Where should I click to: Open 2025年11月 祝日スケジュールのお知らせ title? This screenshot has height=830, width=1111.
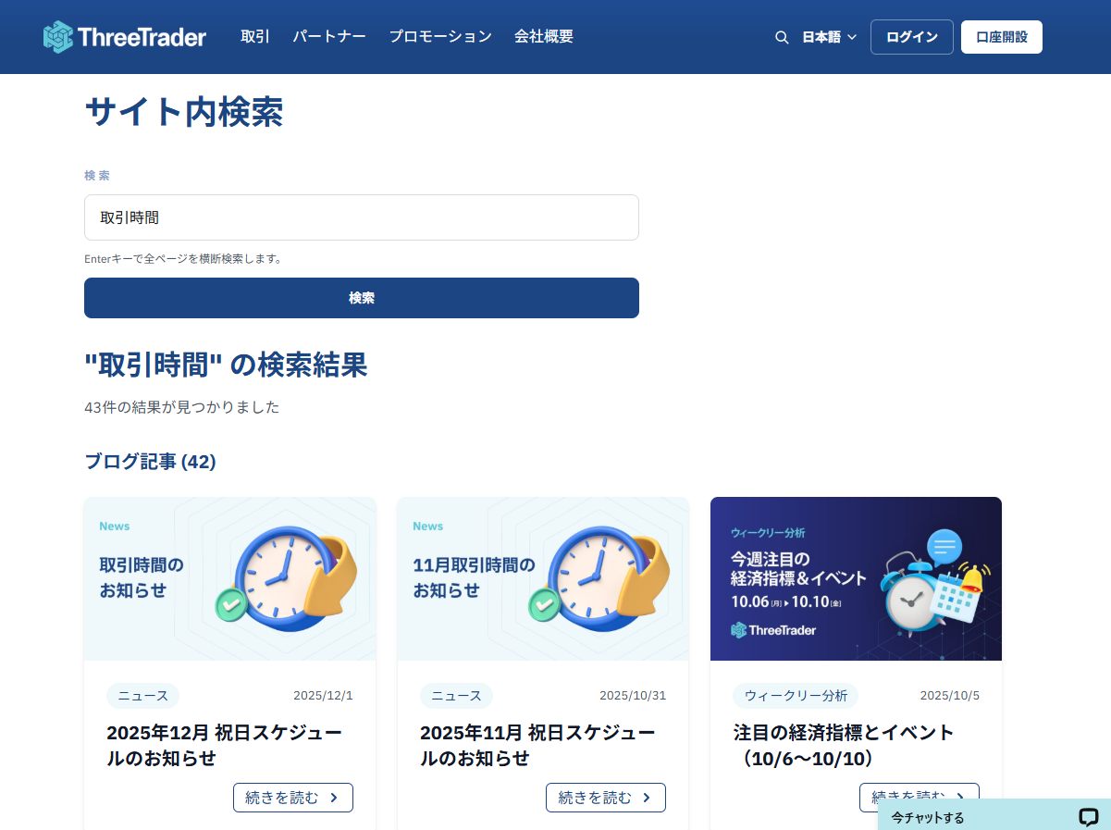pos(538,746)
